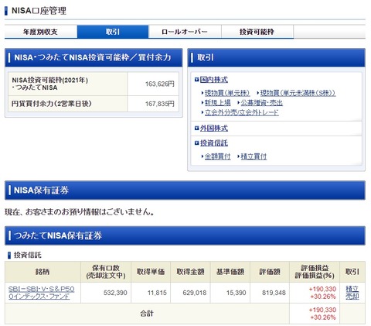Click the square icon beside 外国株式
Screen dimensions: 371x326
197,128
